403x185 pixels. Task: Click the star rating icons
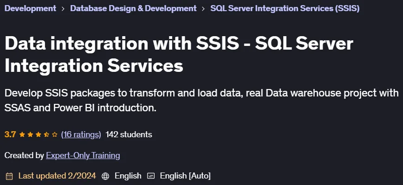pyautogui.click(x=38, y=134)
